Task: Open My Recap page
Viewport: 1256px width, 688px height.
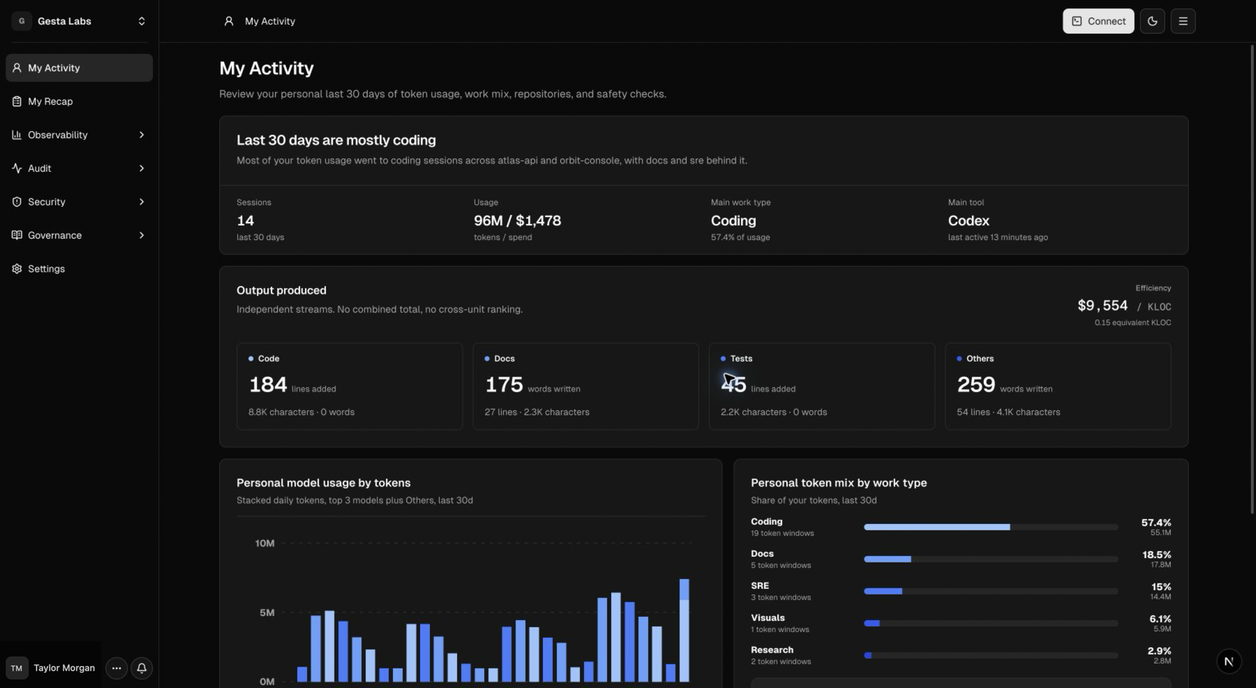Action: pos(79,101)
